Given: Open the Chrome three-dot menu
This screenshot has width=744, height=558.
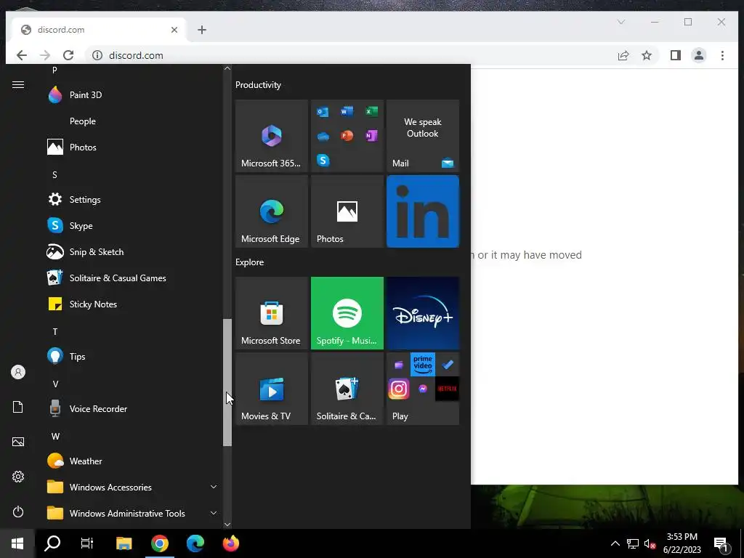Looking at the screenshot, I should (x=722, y=55).
